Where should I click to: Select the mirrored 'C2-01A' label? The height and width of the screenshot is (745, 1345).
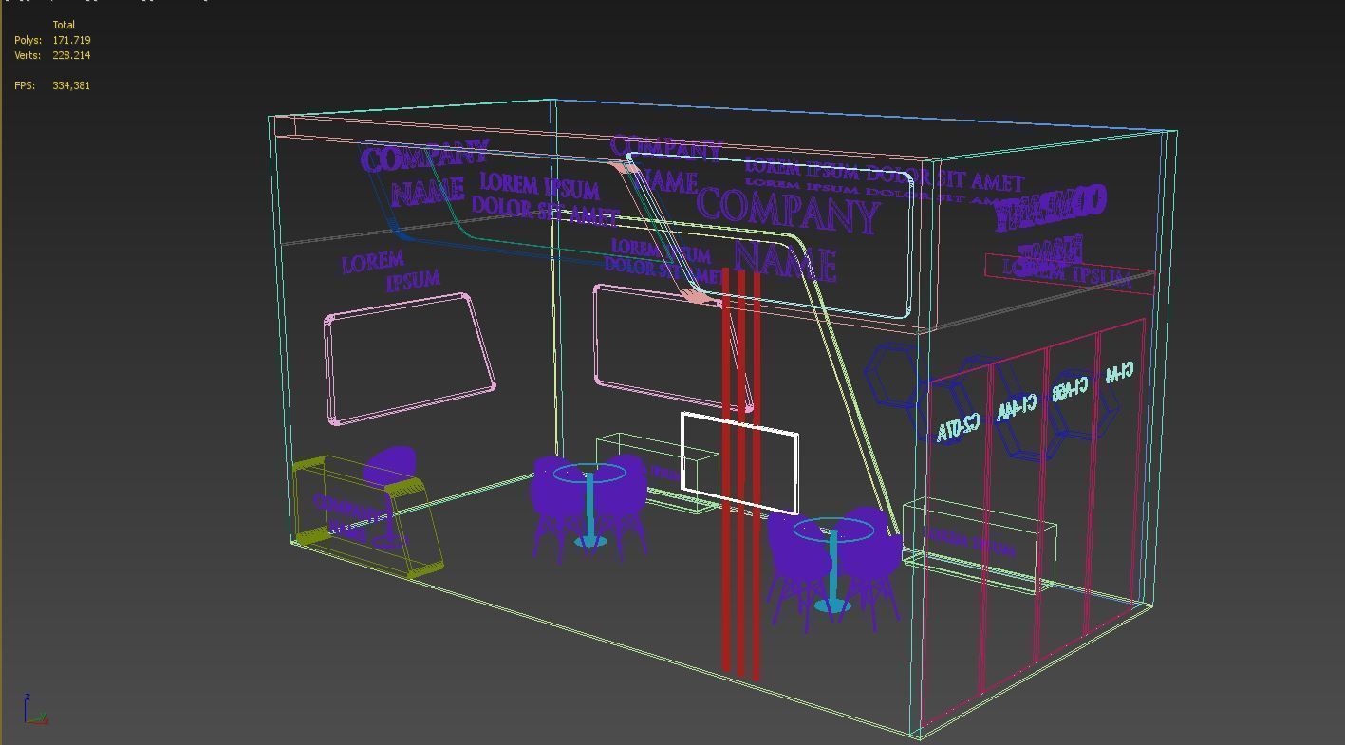tap(957, 427)
